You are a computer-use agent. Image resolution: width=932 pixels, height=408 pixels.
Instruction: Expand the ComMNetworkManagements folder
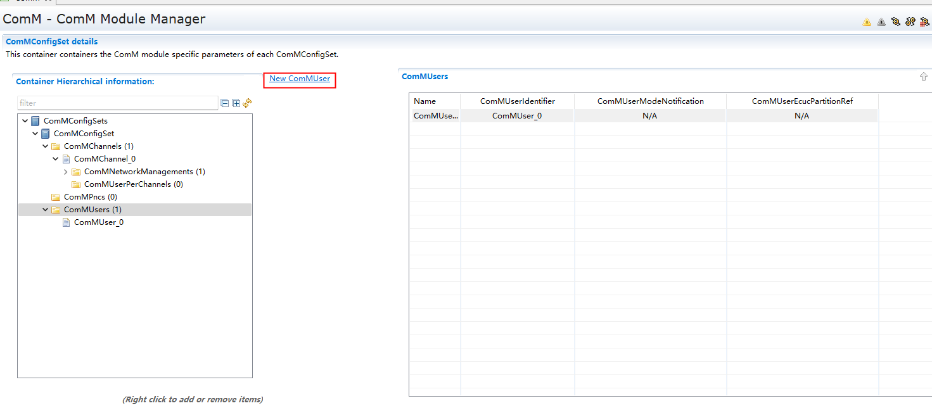point(66,172)
